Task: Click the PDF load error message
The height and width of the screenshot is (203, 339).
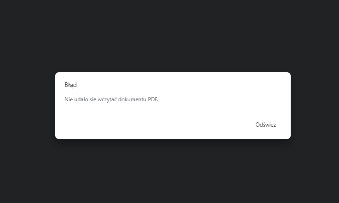Action: [x=111, y=99]
